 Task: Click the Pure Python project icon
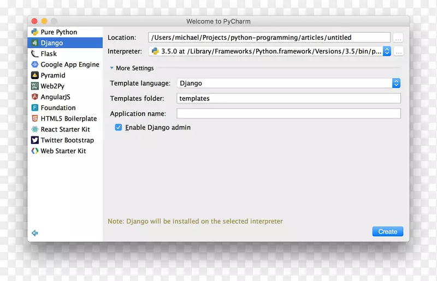coord(34,32)
